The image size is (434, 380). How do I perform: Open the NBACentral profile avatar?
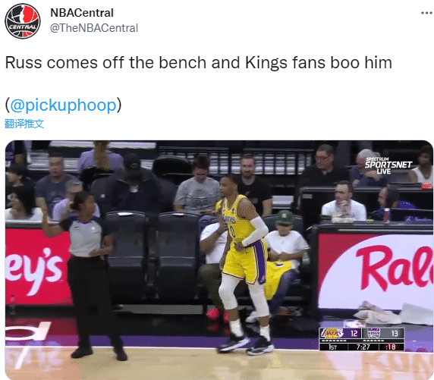(x=23, y=21)
